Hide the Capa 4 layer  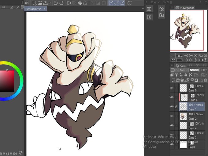click(172, 125)
